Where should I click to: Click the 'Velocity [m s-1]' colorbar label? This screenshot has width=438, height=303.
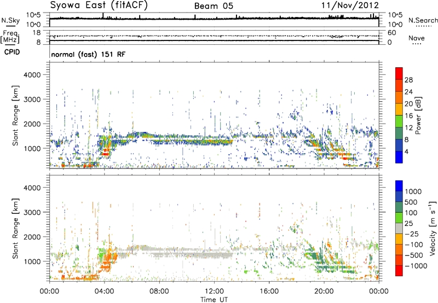[x=433, y=228]
